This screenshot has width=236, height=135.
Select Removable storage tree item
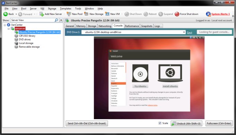point(29,47)
